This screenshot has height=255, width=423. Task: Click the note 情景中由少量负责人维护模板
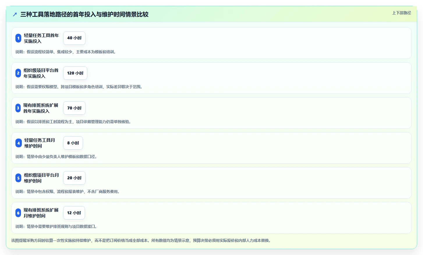pos(57,157)
